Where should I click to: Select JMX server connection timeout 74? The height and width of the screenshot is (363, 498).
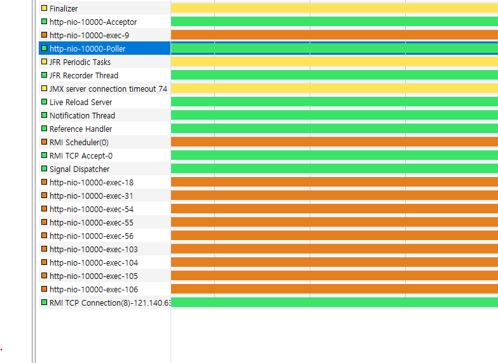(x=104, y=89)
